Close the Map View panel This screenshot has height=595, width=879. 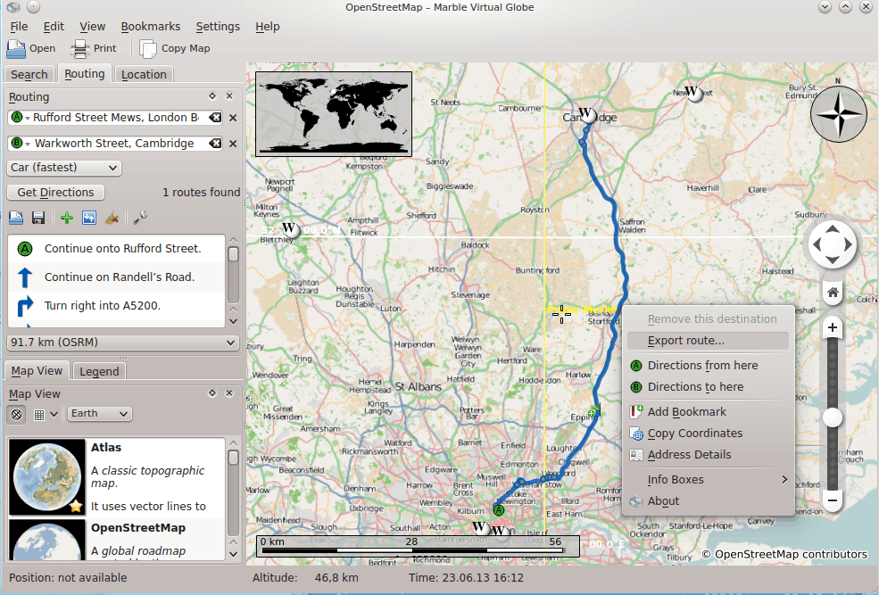click(x=229, y=393)
